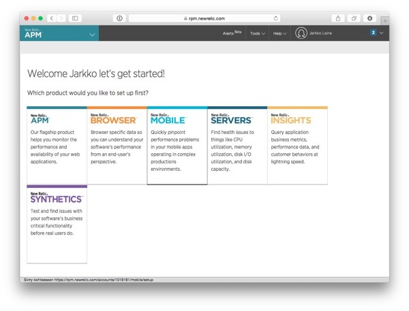The image size is (409, 311).
Task: Maximize Safari with the green button
Action: click(x=40, y=18)
